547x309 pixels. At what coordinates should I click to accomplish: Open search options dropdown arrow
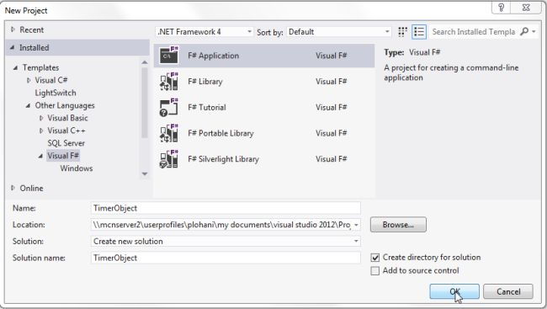(534, 32)
